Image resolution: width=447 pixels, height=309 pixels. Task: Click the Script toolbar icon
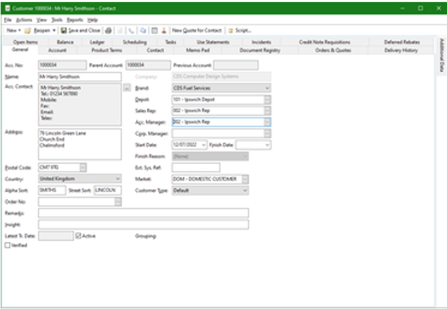pyautogui.click(x=230, y=31)
